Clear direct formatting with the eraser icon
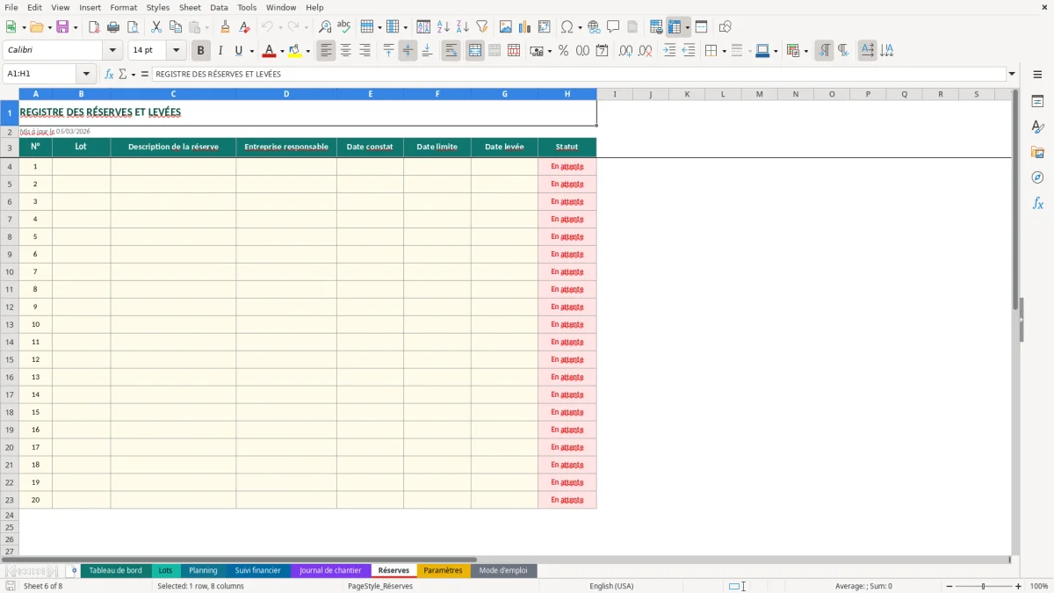Viewport: 1054px width, 593px height. (x=245, y=27)
